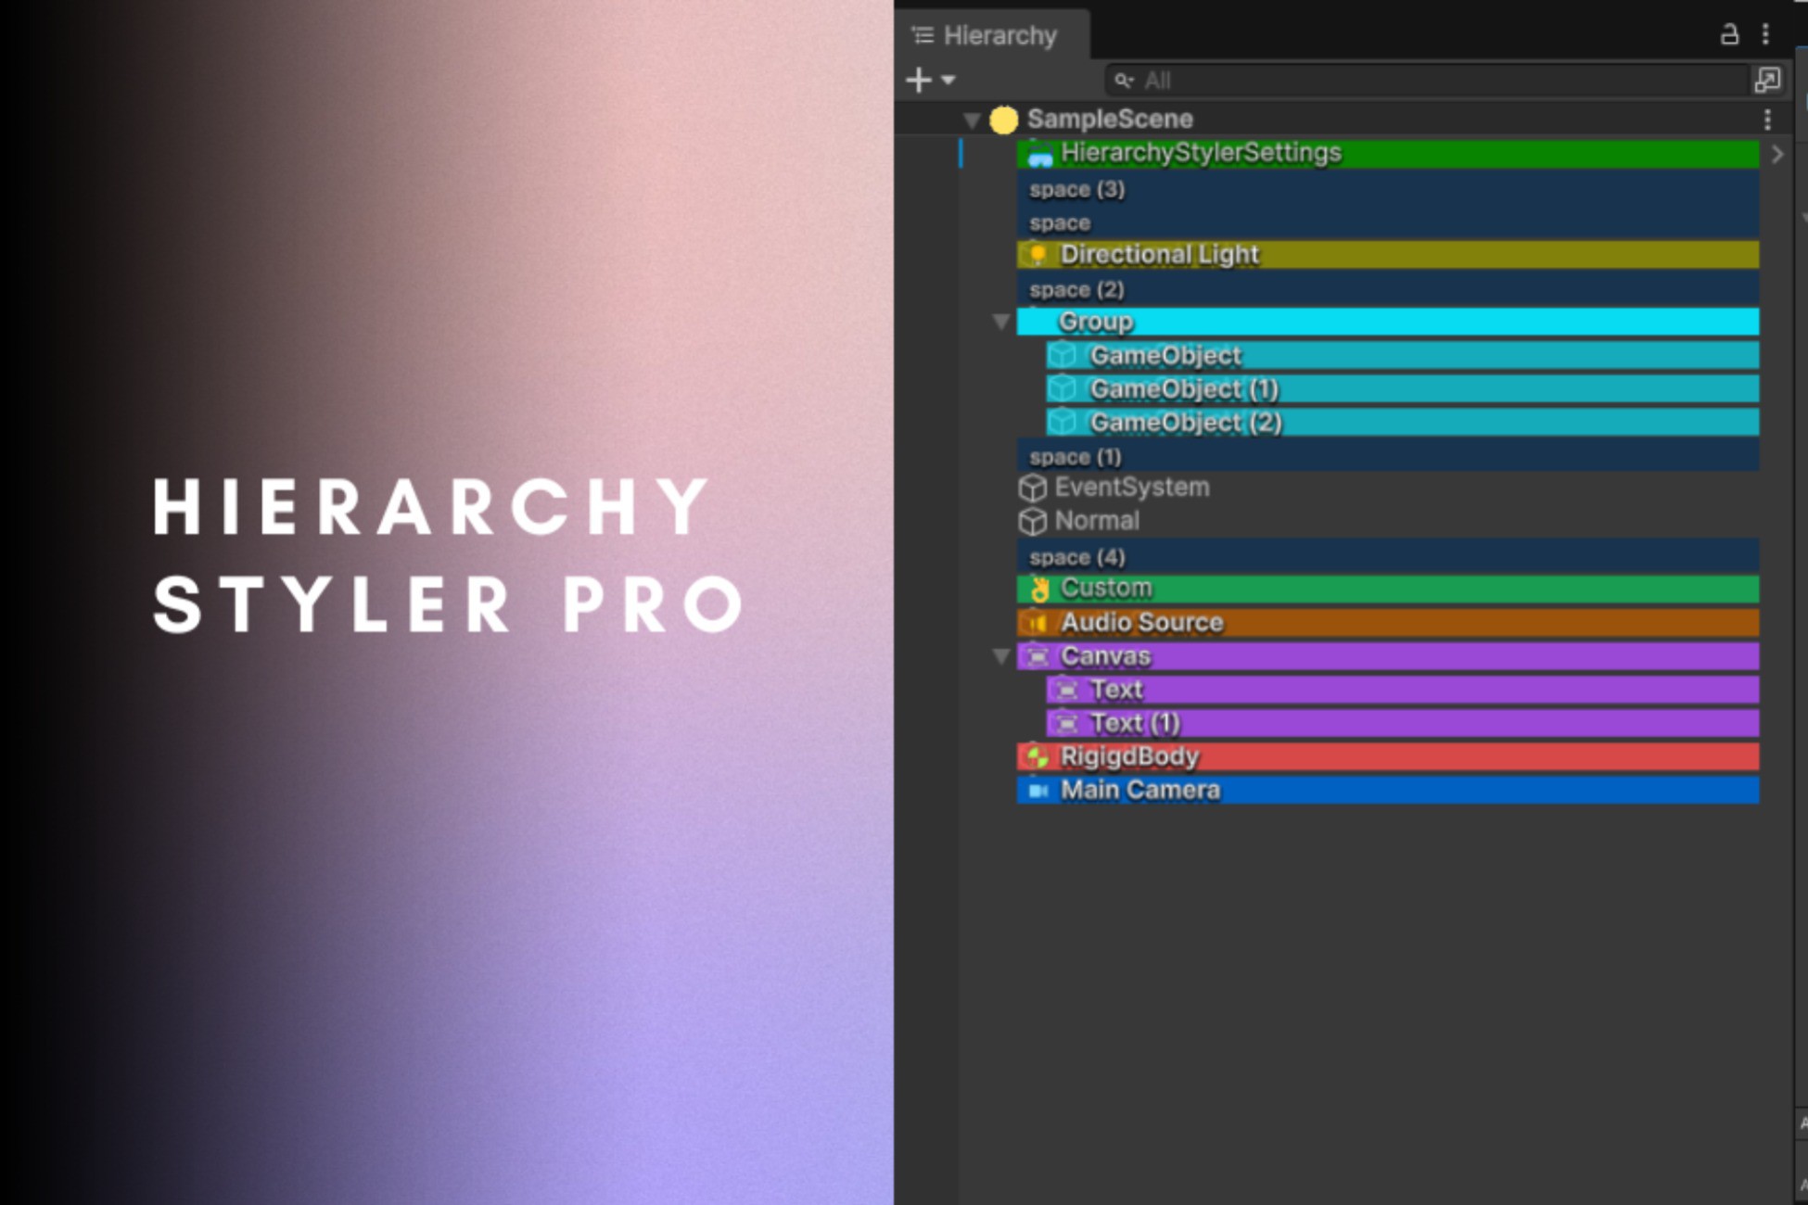Screen dimensions: 1808x1205
Task: Collapse the SampleScene disclosure triangle
Action: click(973, 119)
